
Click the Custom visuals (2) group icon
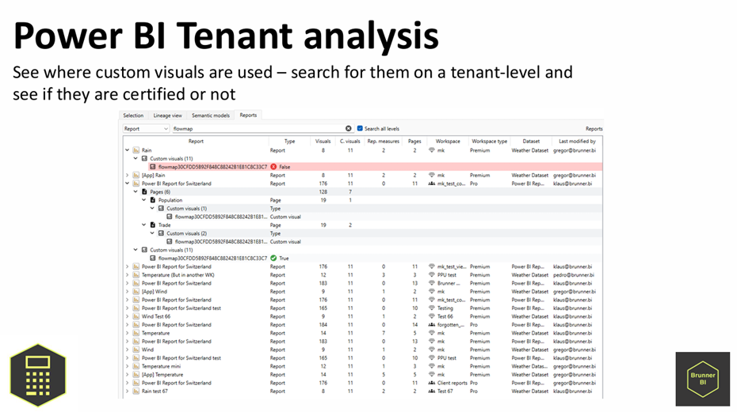pos(161,233)
